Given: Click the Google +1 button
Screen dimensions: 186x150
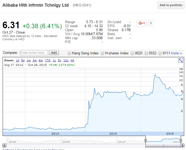Looking at the screenshot, I should point(142,23).
